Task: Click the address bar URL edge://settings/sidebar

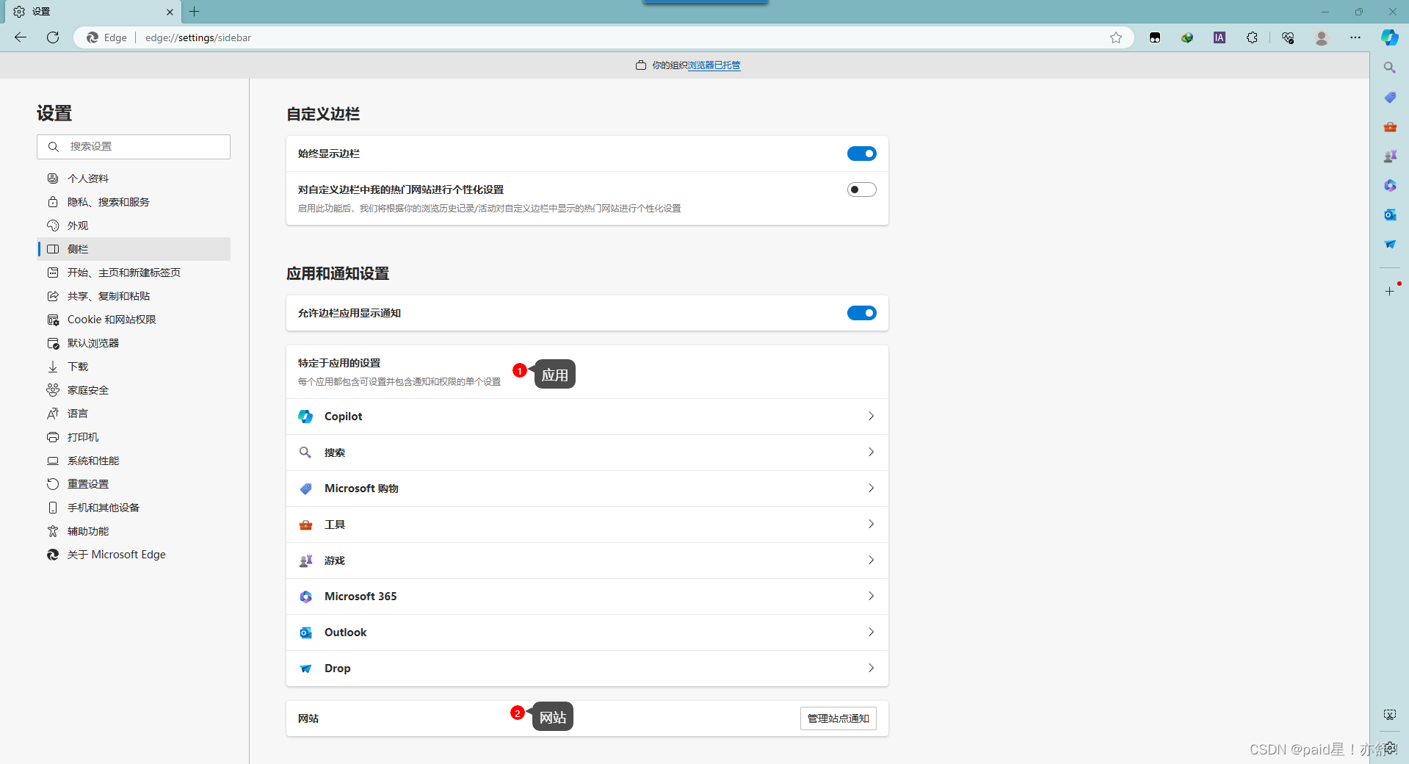Action: pyautogui.click(x=198, y=37)
